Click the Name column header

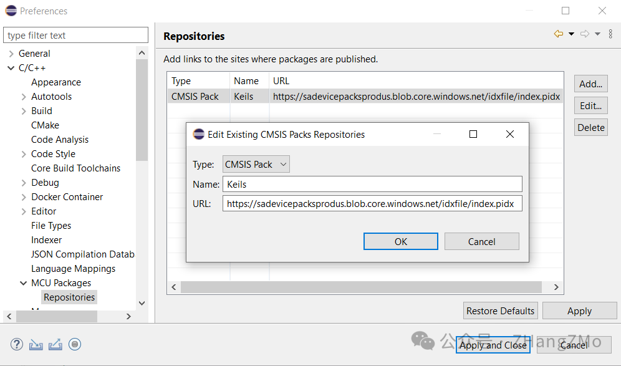tap(249, 81)
